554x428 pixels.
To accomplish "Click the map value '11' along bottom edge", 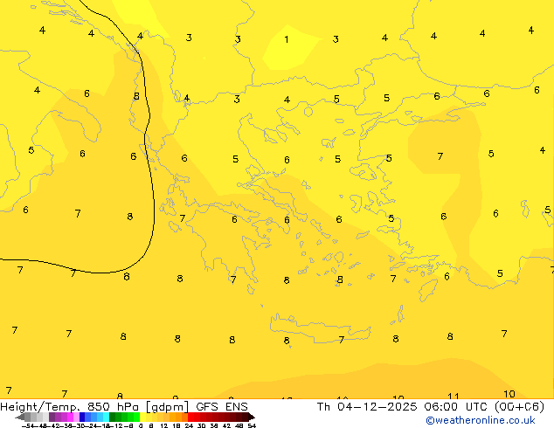I will point(453,397).
